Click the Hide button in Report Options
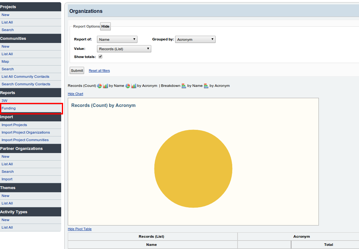 [105, 26]
